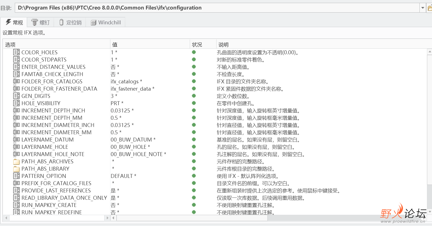
Task: Click the description 对新的标准零件着色。
Action: click(x=242, y=60)
